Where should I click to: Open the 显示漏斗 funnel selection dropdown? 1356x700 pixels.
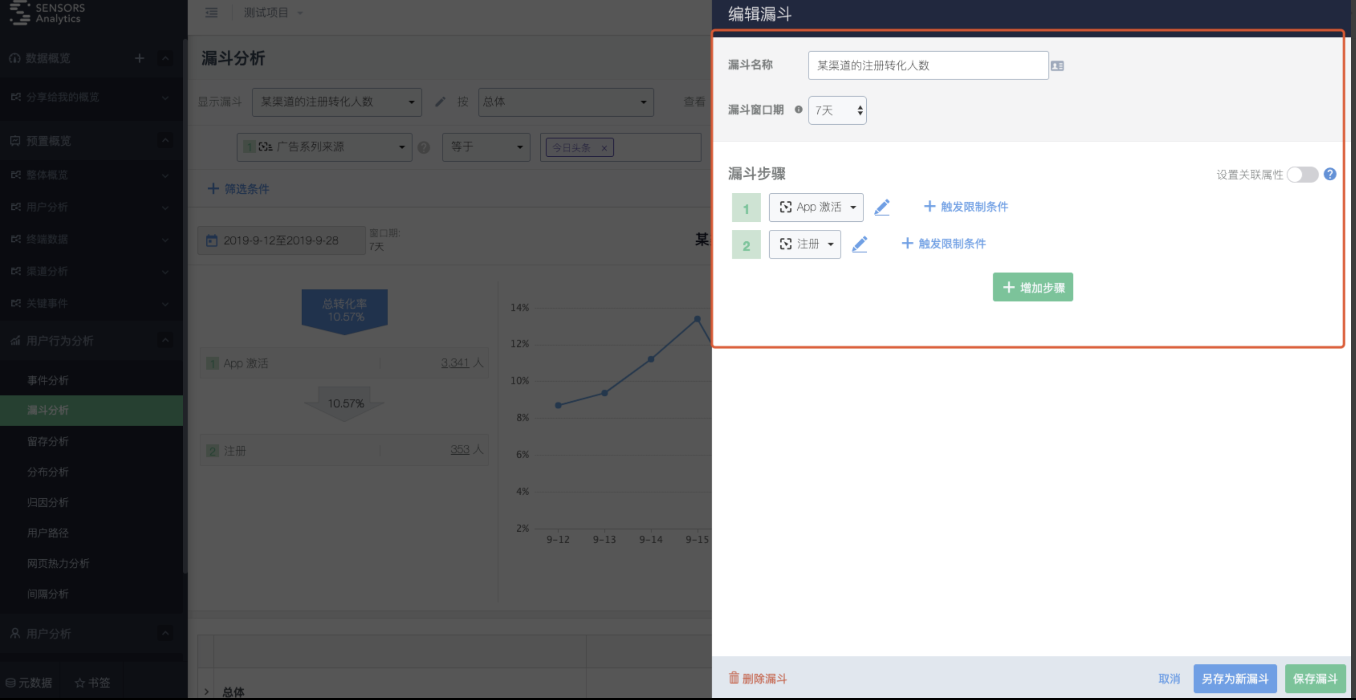(x=337, y=102)
